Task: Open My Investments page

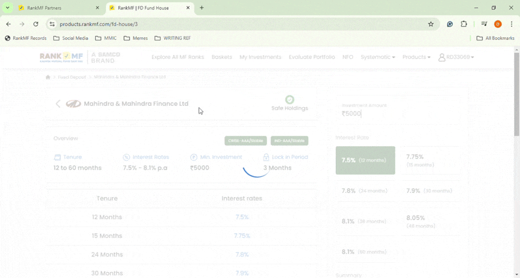Action: [260, 57]
